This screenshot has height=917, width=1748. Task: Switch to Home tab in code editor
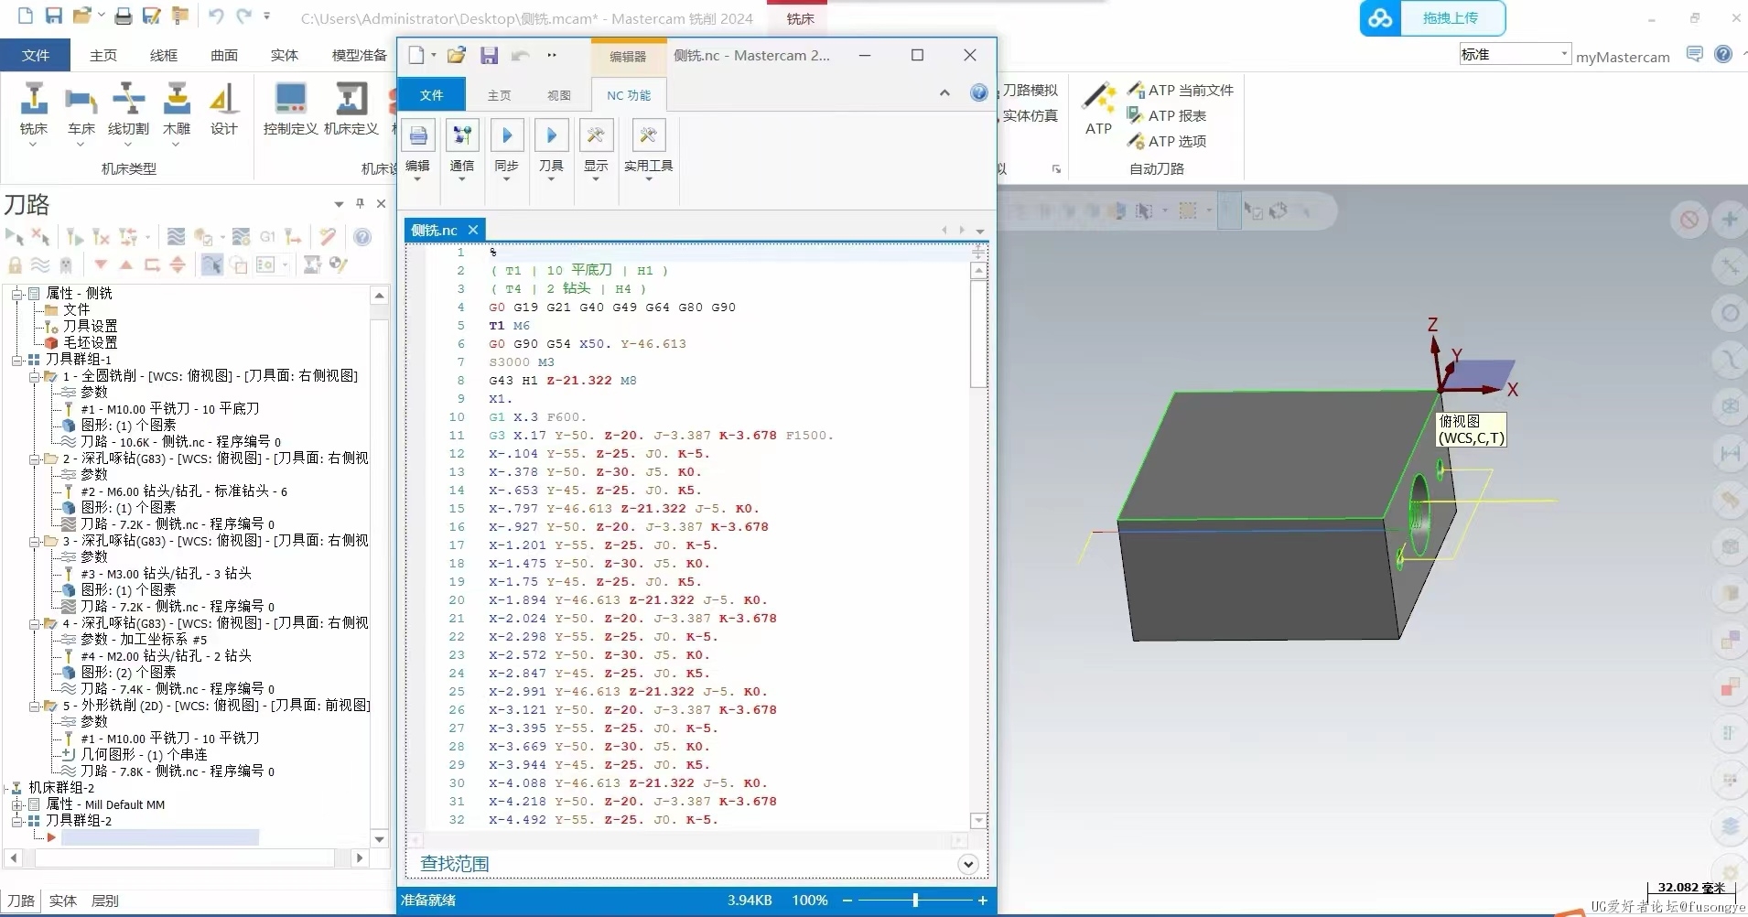coord(499,95)
